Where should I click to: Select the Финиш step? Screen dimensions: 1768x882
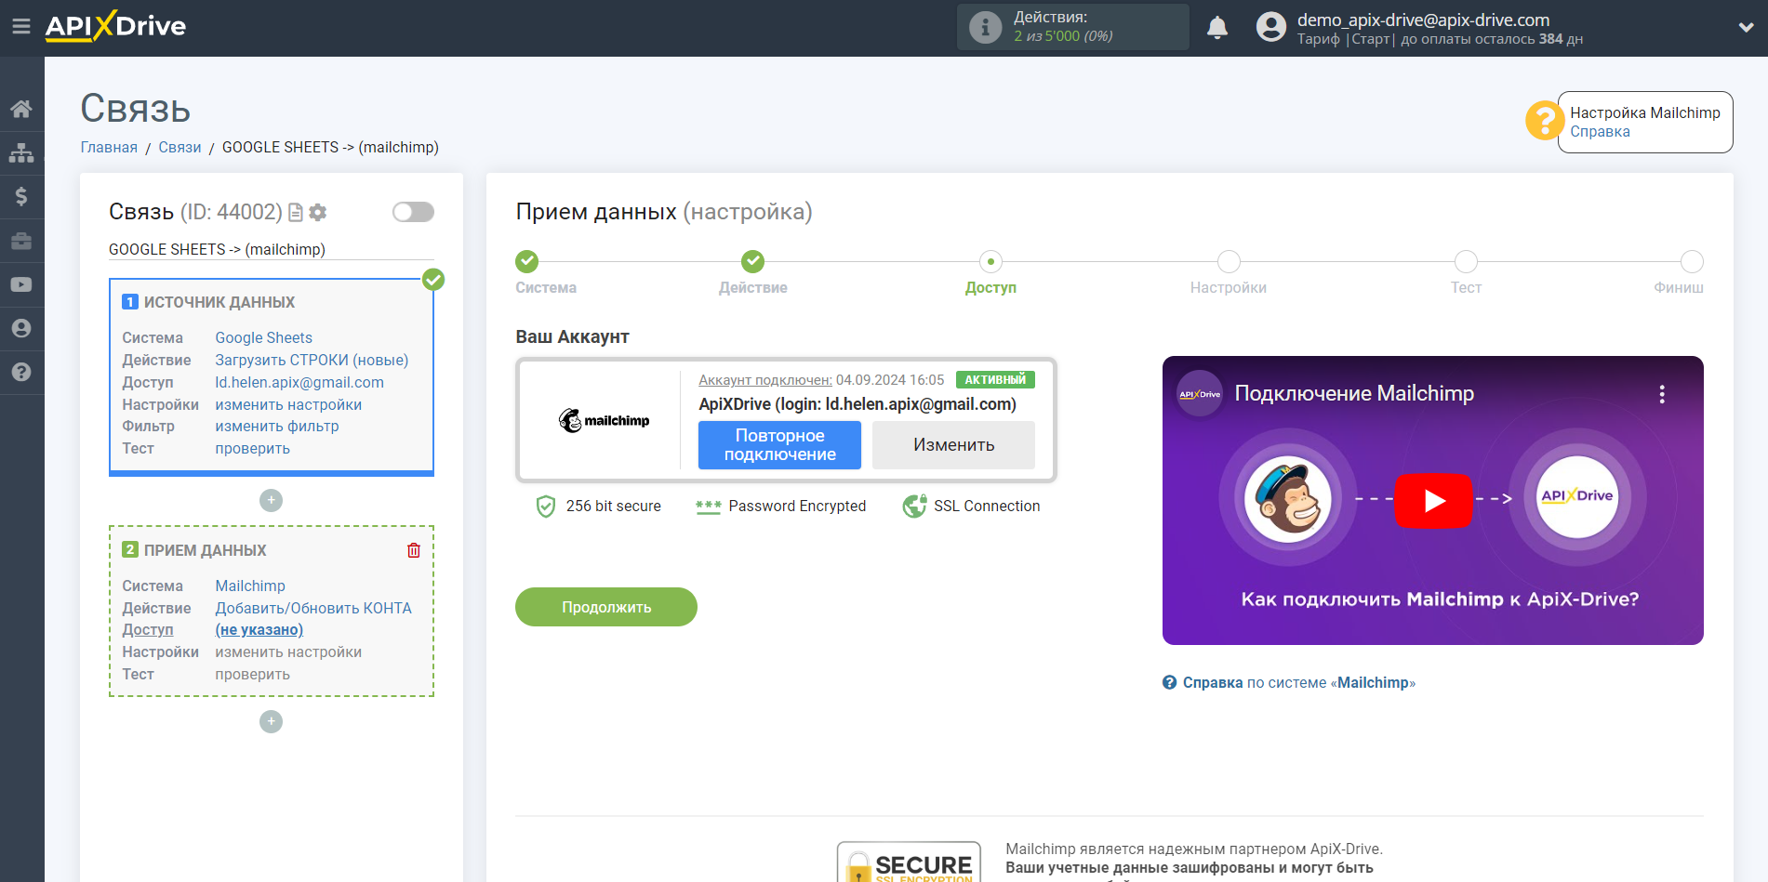(x=1692, y=262)
